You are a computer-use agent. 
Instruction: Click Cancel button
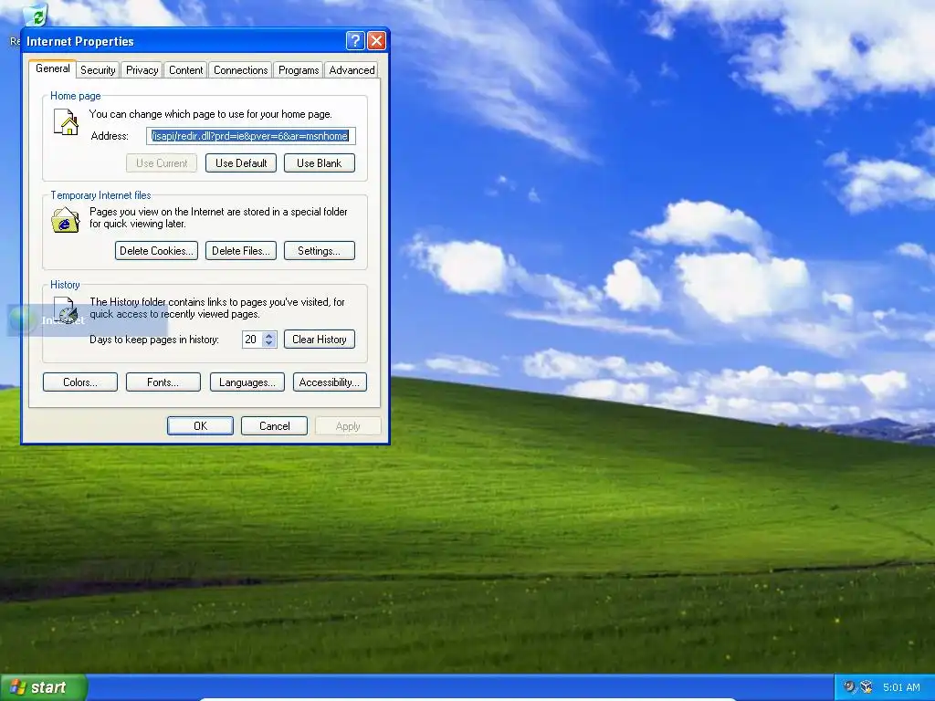(274, 426)
